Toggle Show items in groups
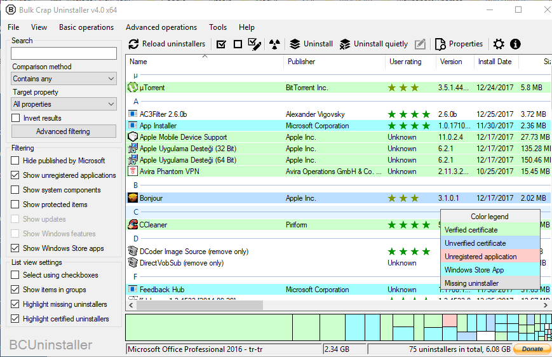Image resolution: width=552 pixels, height=357 pixels. point(15,290)
